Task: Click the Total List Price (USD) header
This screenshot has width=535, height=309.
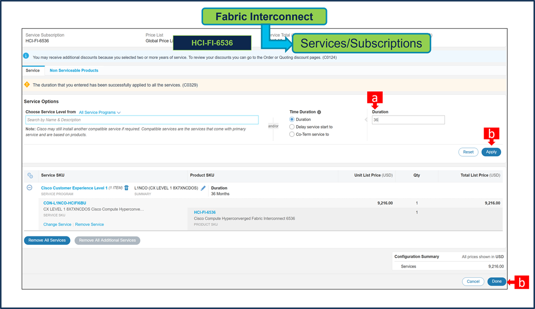Action: tap(480, 175)
